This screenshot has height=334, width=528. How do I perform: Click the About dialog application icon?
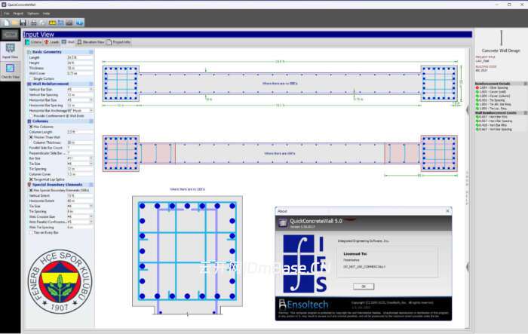tap(283, 222)
